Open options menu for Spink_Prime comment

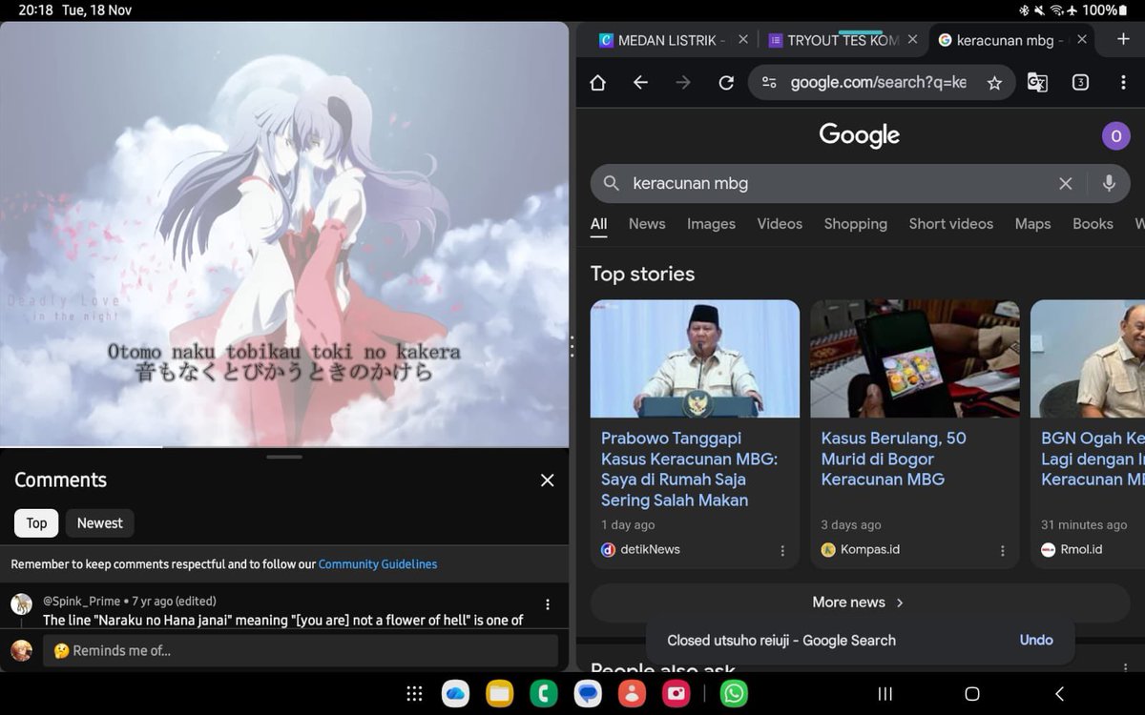tap(548, 604)
